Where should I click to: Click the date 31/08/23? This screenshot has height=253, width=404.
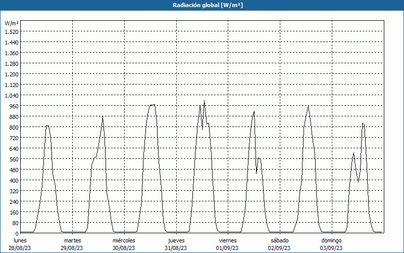176,248
